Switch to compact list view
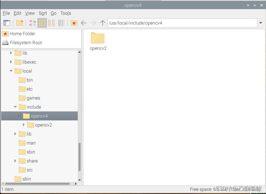Viewport: 266px width, 194px height. (x=52, y=23)
